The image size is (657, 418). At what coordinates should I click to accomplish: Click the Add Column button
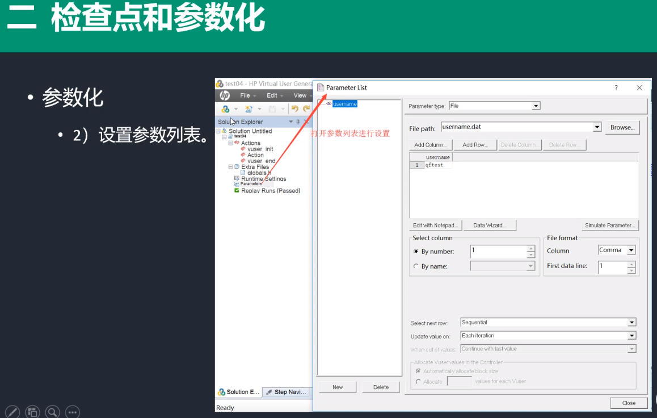point(430,145)
